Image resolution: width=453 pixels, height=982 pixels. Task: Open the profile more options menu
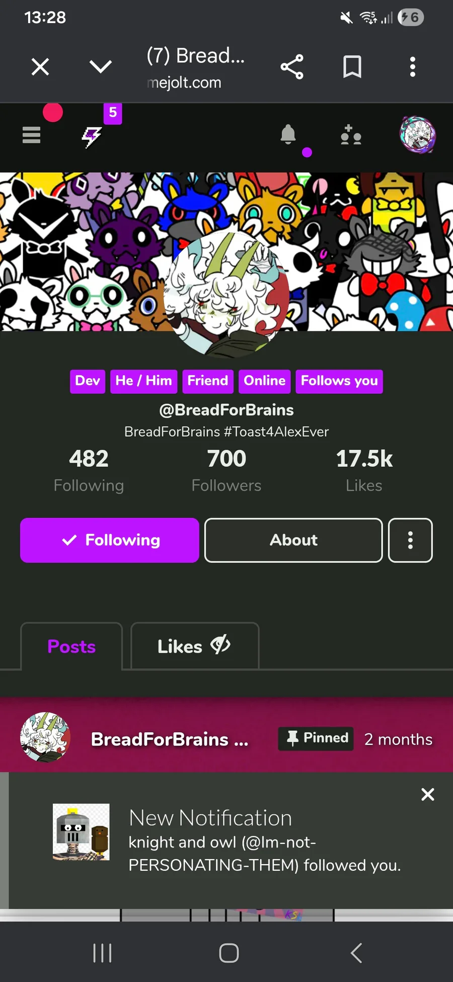410,540
